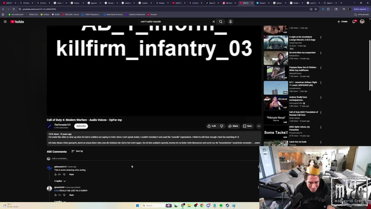Open options menu for @Bawsack121 comment
This screenshot has height=209, width=371.
(258, 167)
